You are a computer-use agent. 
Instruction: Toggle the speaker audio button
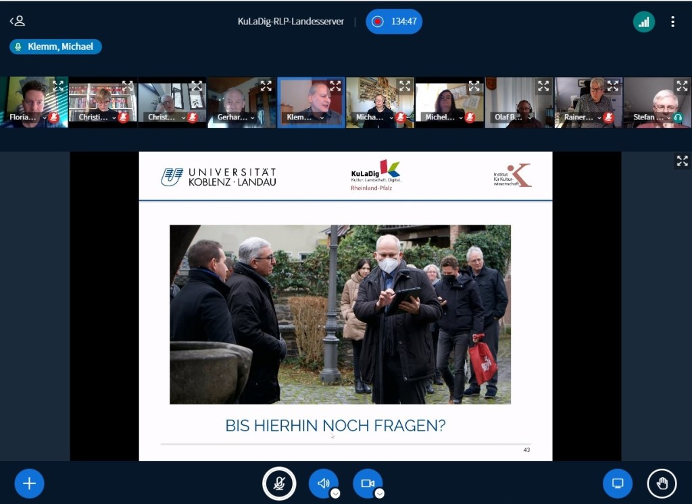(323, 483)
